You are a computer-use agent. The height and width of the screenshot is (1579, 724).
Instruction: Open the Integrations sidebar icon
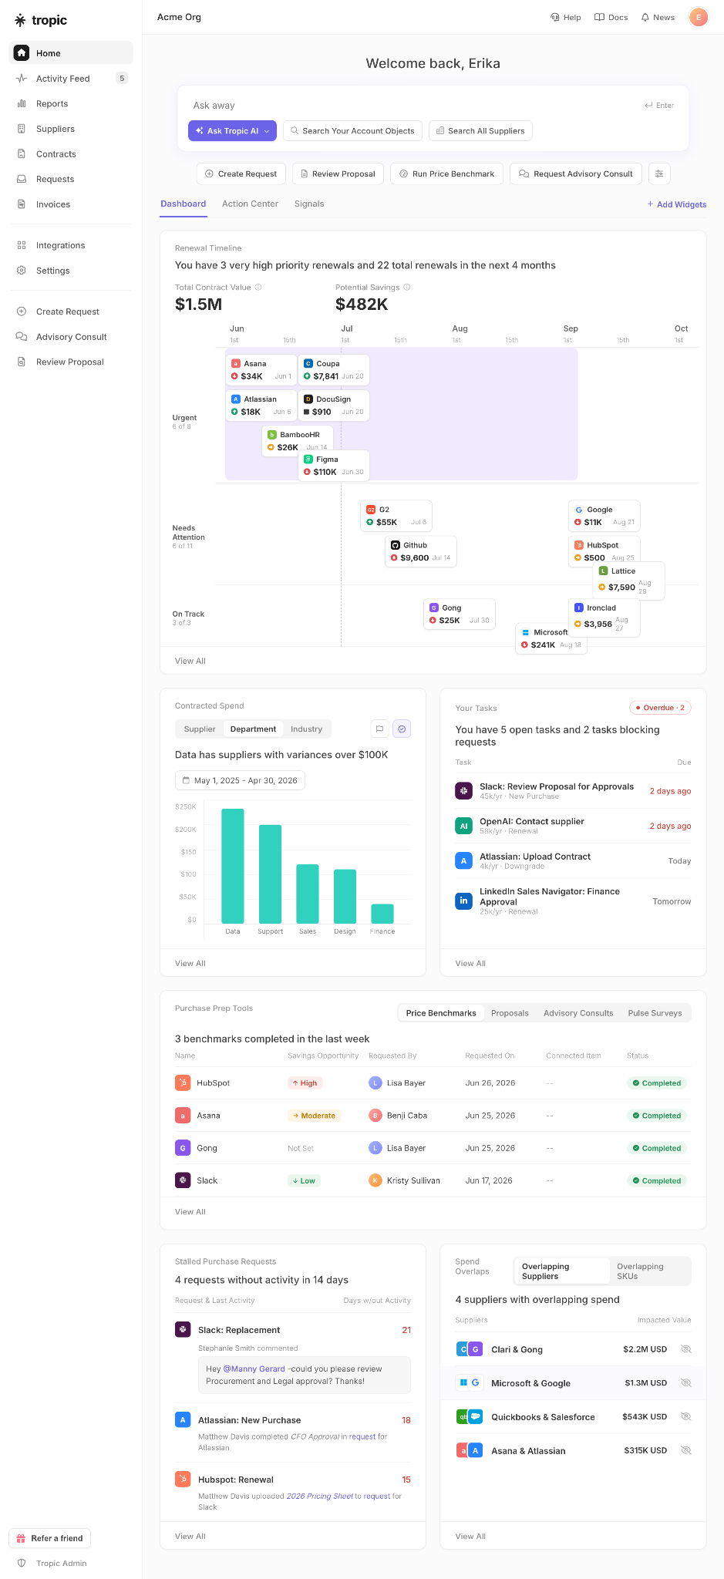[x=22, y=245]
